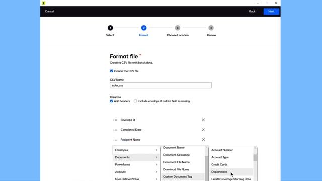This screenshot has width=322, height=181.
Task: Click the Recipient Name column label
Action: tap(131, 140)
